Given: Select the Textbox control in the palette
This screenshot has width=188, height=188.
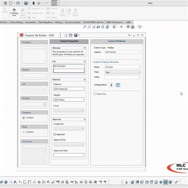Looking at the screenshot, I should tap(34, 73).
